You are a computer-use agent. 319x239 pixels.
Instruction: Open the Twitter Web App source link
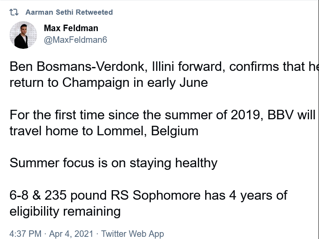click(132, 234)
